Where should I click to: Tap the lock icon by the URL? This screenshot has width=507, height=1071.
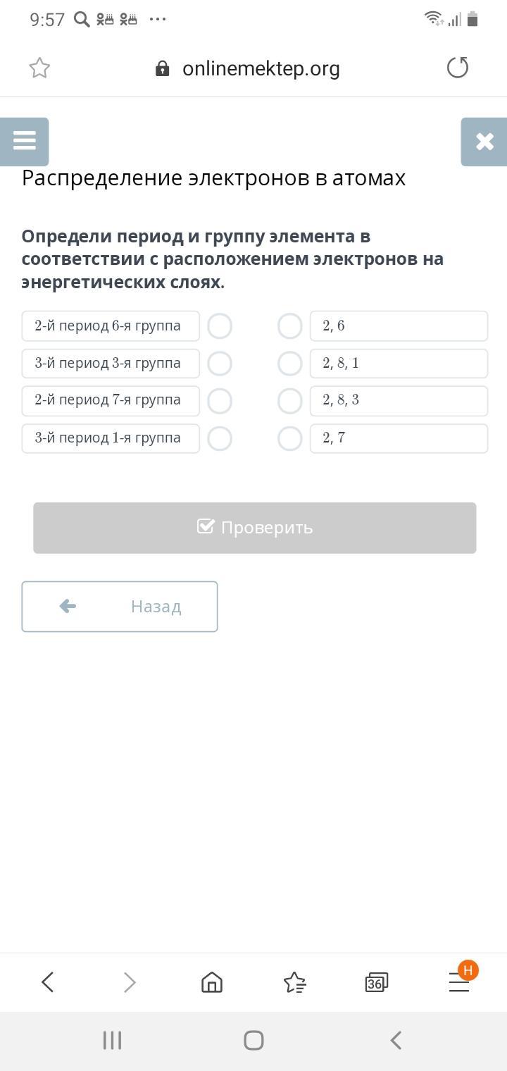(x=162, y=68)
